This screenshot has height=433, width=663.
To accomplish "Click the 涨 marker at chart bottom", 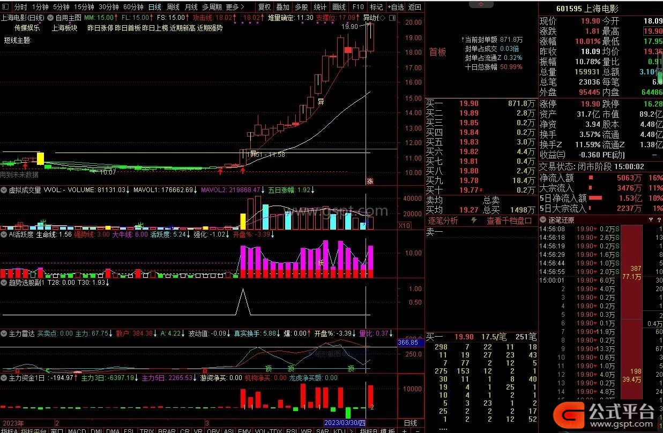I will pos(369,181).
